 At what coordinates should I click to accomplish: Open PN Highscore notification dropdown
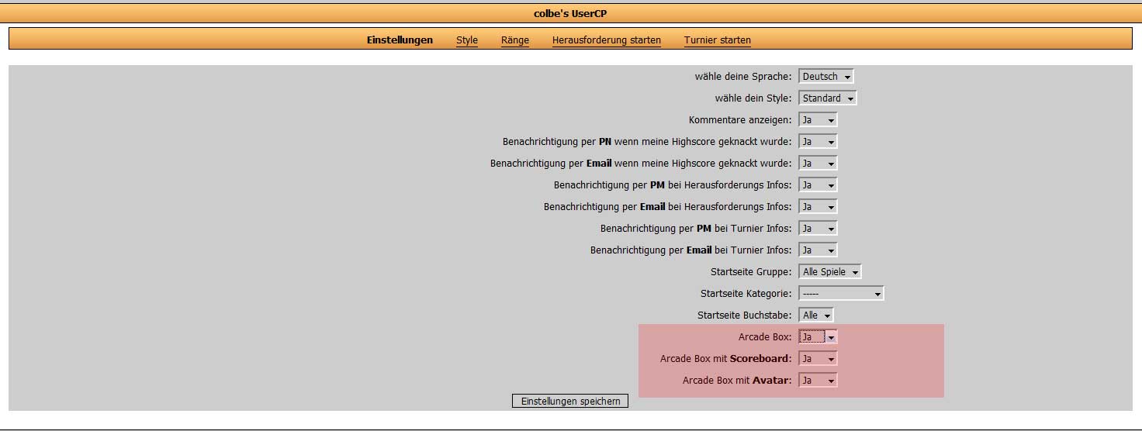click(x=818, y=142)
